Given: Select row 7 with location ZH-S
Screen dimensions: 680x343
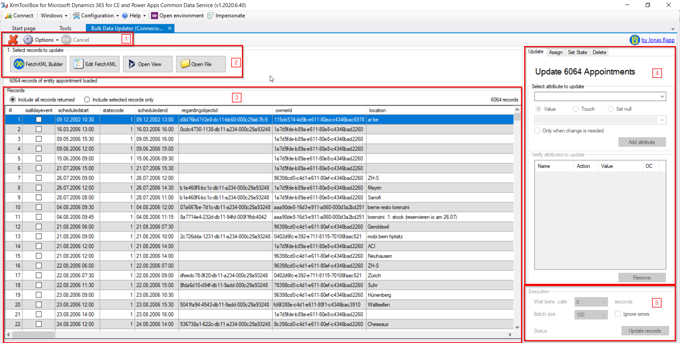Looking at the screenshot, I should (x=259, y=178).
